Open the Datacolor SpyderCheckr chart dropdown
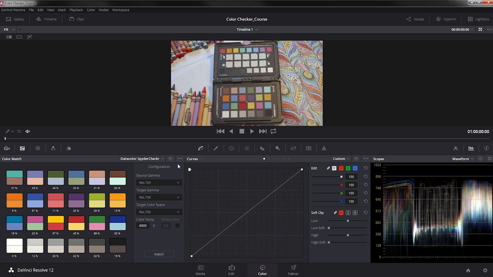This screenshot has width=493, height=277. tap(142, 159)
